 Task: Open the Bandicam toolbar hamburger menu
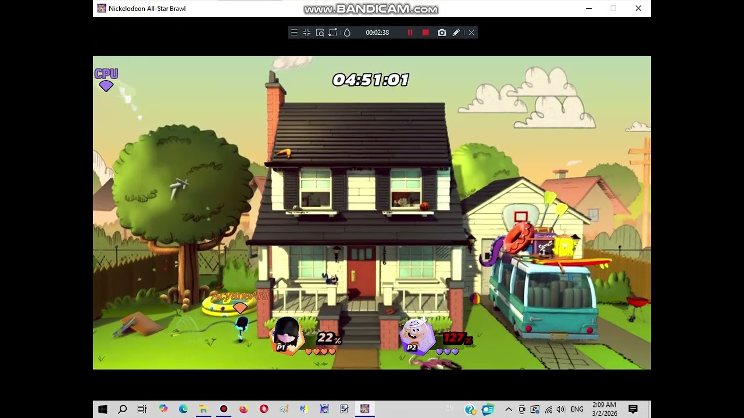click(x=294, y=33)
